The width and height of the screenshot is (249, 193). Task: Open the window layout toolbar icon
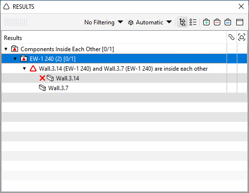pyautogui.click(x=240, y=22)
